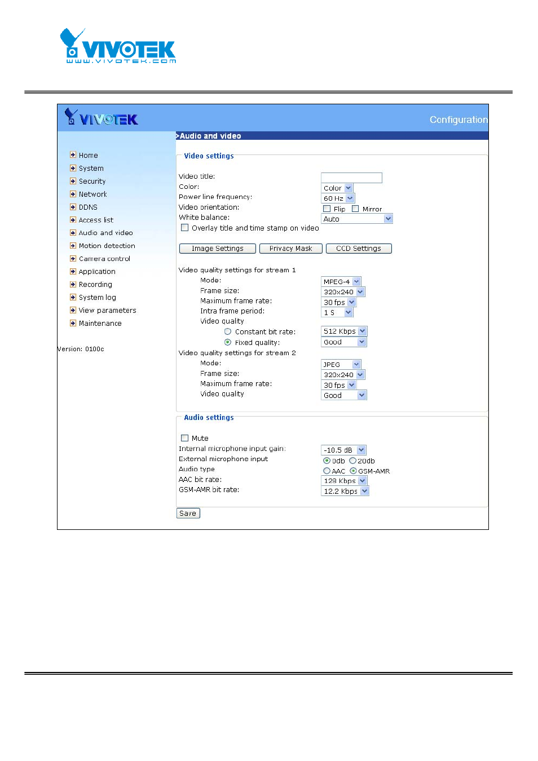Select the Fixed quality radio button

(x=228, y=342)
